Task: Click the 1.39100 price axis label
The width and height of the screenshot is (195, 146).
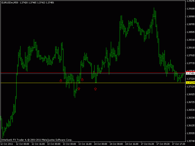Action: (x=191, y=9)
